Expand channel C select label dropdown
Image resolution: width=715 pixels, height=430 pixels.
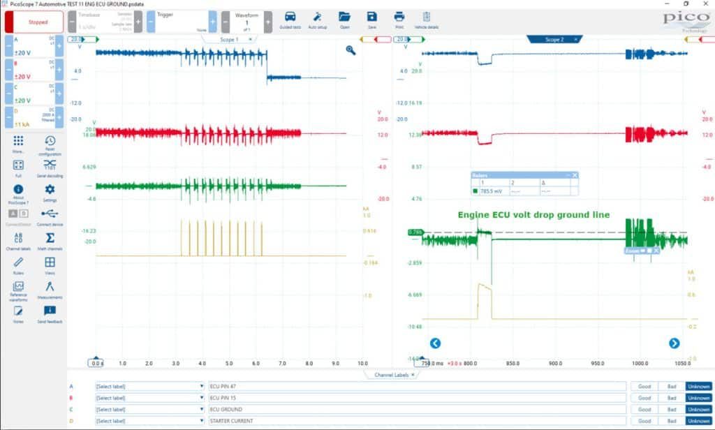coord(149,410)
